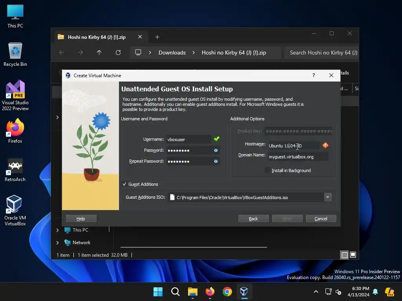Click the Username field with vboxuser
The height and width of the screenshot is (301, 402).
coord(189,139)
